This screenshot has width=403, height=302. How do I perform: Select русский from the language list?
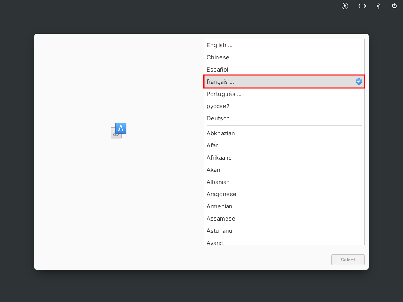point(284,106)
